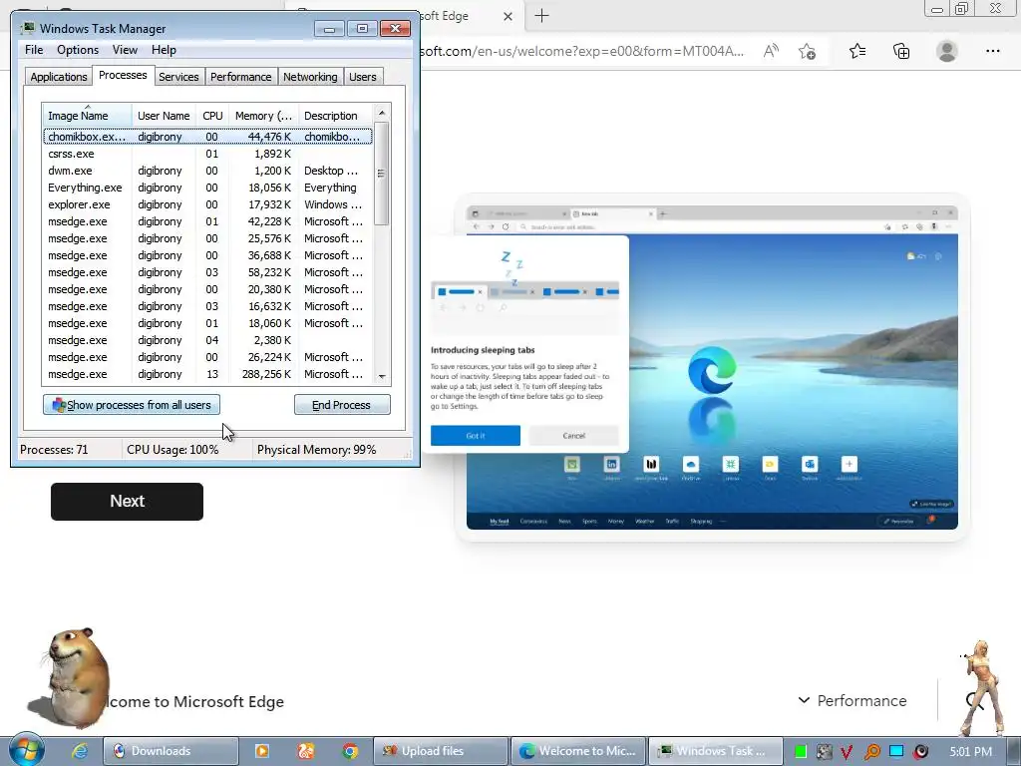
Task: Switch to the Users tab
Action: pos(363,77)
